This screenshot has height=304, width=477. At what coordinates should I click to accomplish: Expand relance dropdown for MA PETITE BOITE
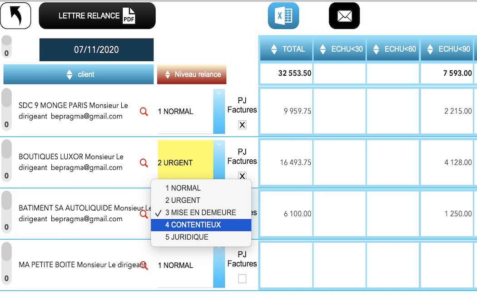click(219, 267)
